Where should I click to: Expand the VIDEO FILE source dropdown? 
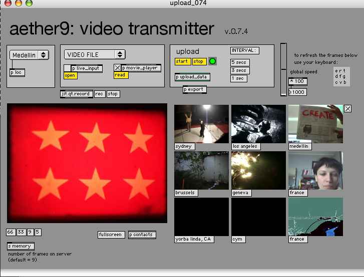[94, 54]
